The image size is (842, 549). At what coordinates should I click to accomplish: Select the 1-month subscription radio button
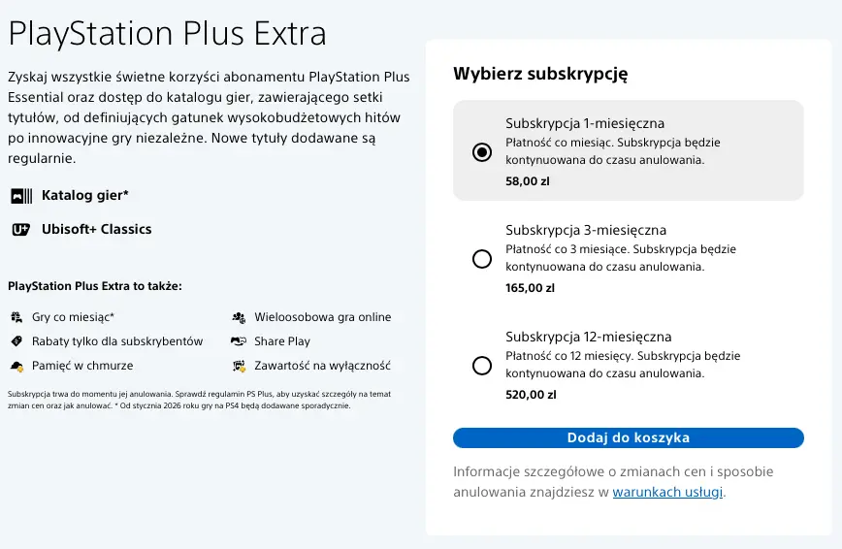482,152
